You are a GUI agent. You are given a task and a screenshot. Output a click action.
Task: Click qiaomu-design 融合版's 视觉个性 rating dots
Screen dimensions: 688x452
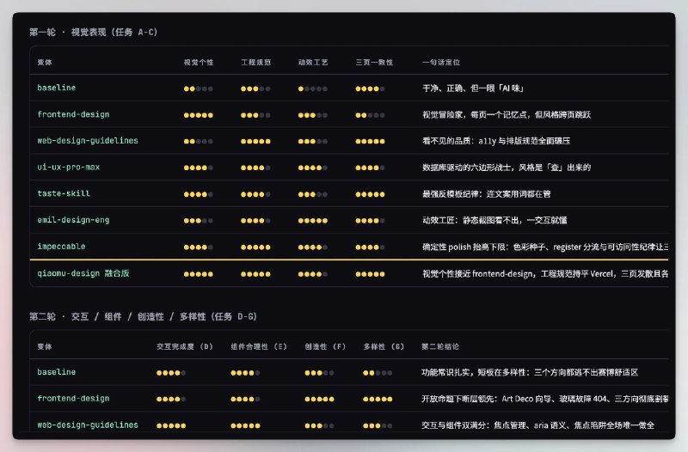199,274
